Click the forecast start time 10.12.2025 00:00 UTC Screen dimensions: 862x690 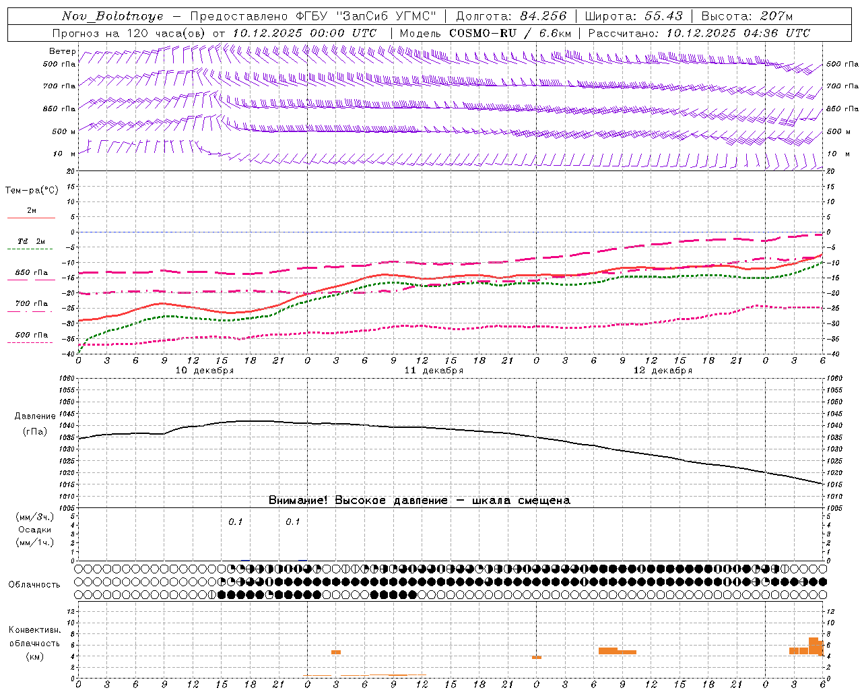click(x=304, y=33)
